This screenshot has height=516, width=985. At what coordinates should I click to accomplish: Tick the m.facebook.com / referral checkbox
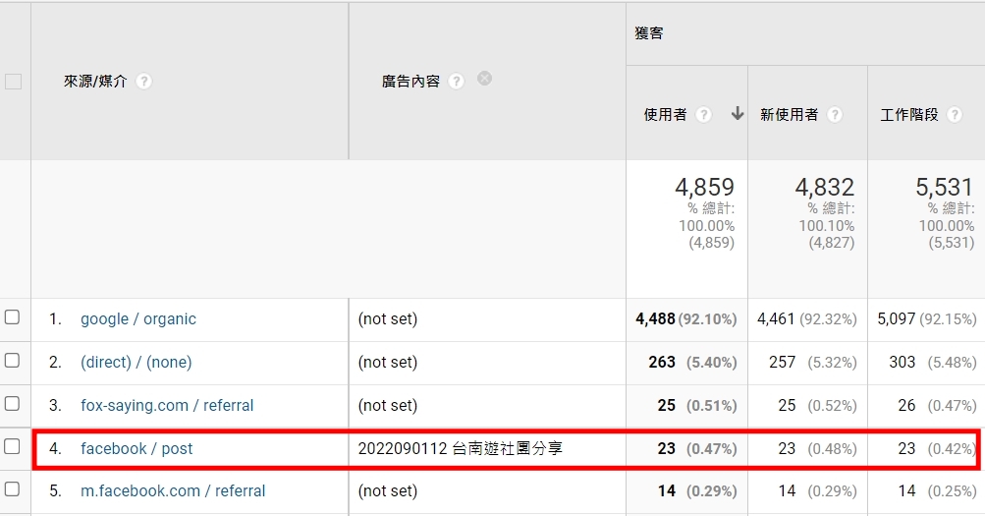point(13,489)
